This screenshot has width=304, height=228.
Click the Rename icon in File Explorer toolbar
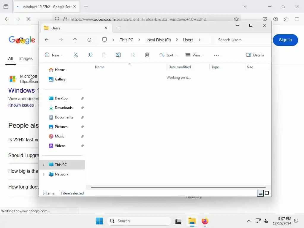tap(118, 55)
